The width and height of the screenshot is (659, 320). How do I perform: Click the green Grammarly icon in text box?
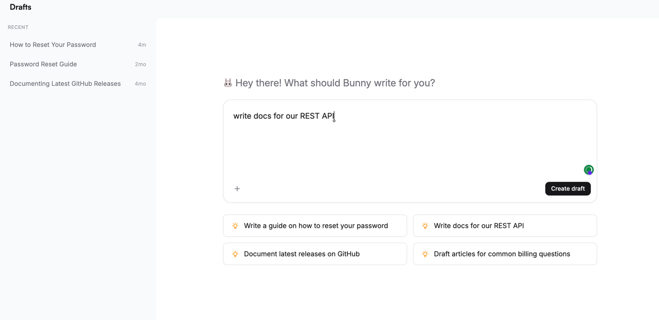[589, 170]
